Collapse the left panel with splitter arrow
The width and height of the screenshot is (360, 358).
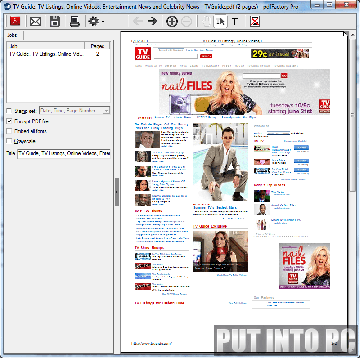[x=117, y=192]
